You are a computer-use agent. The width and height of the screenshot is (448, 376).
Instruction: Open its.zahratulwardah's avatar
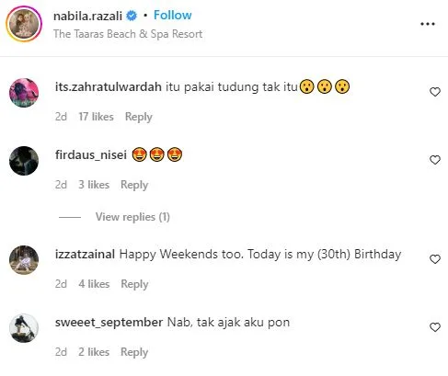(24, 93)
